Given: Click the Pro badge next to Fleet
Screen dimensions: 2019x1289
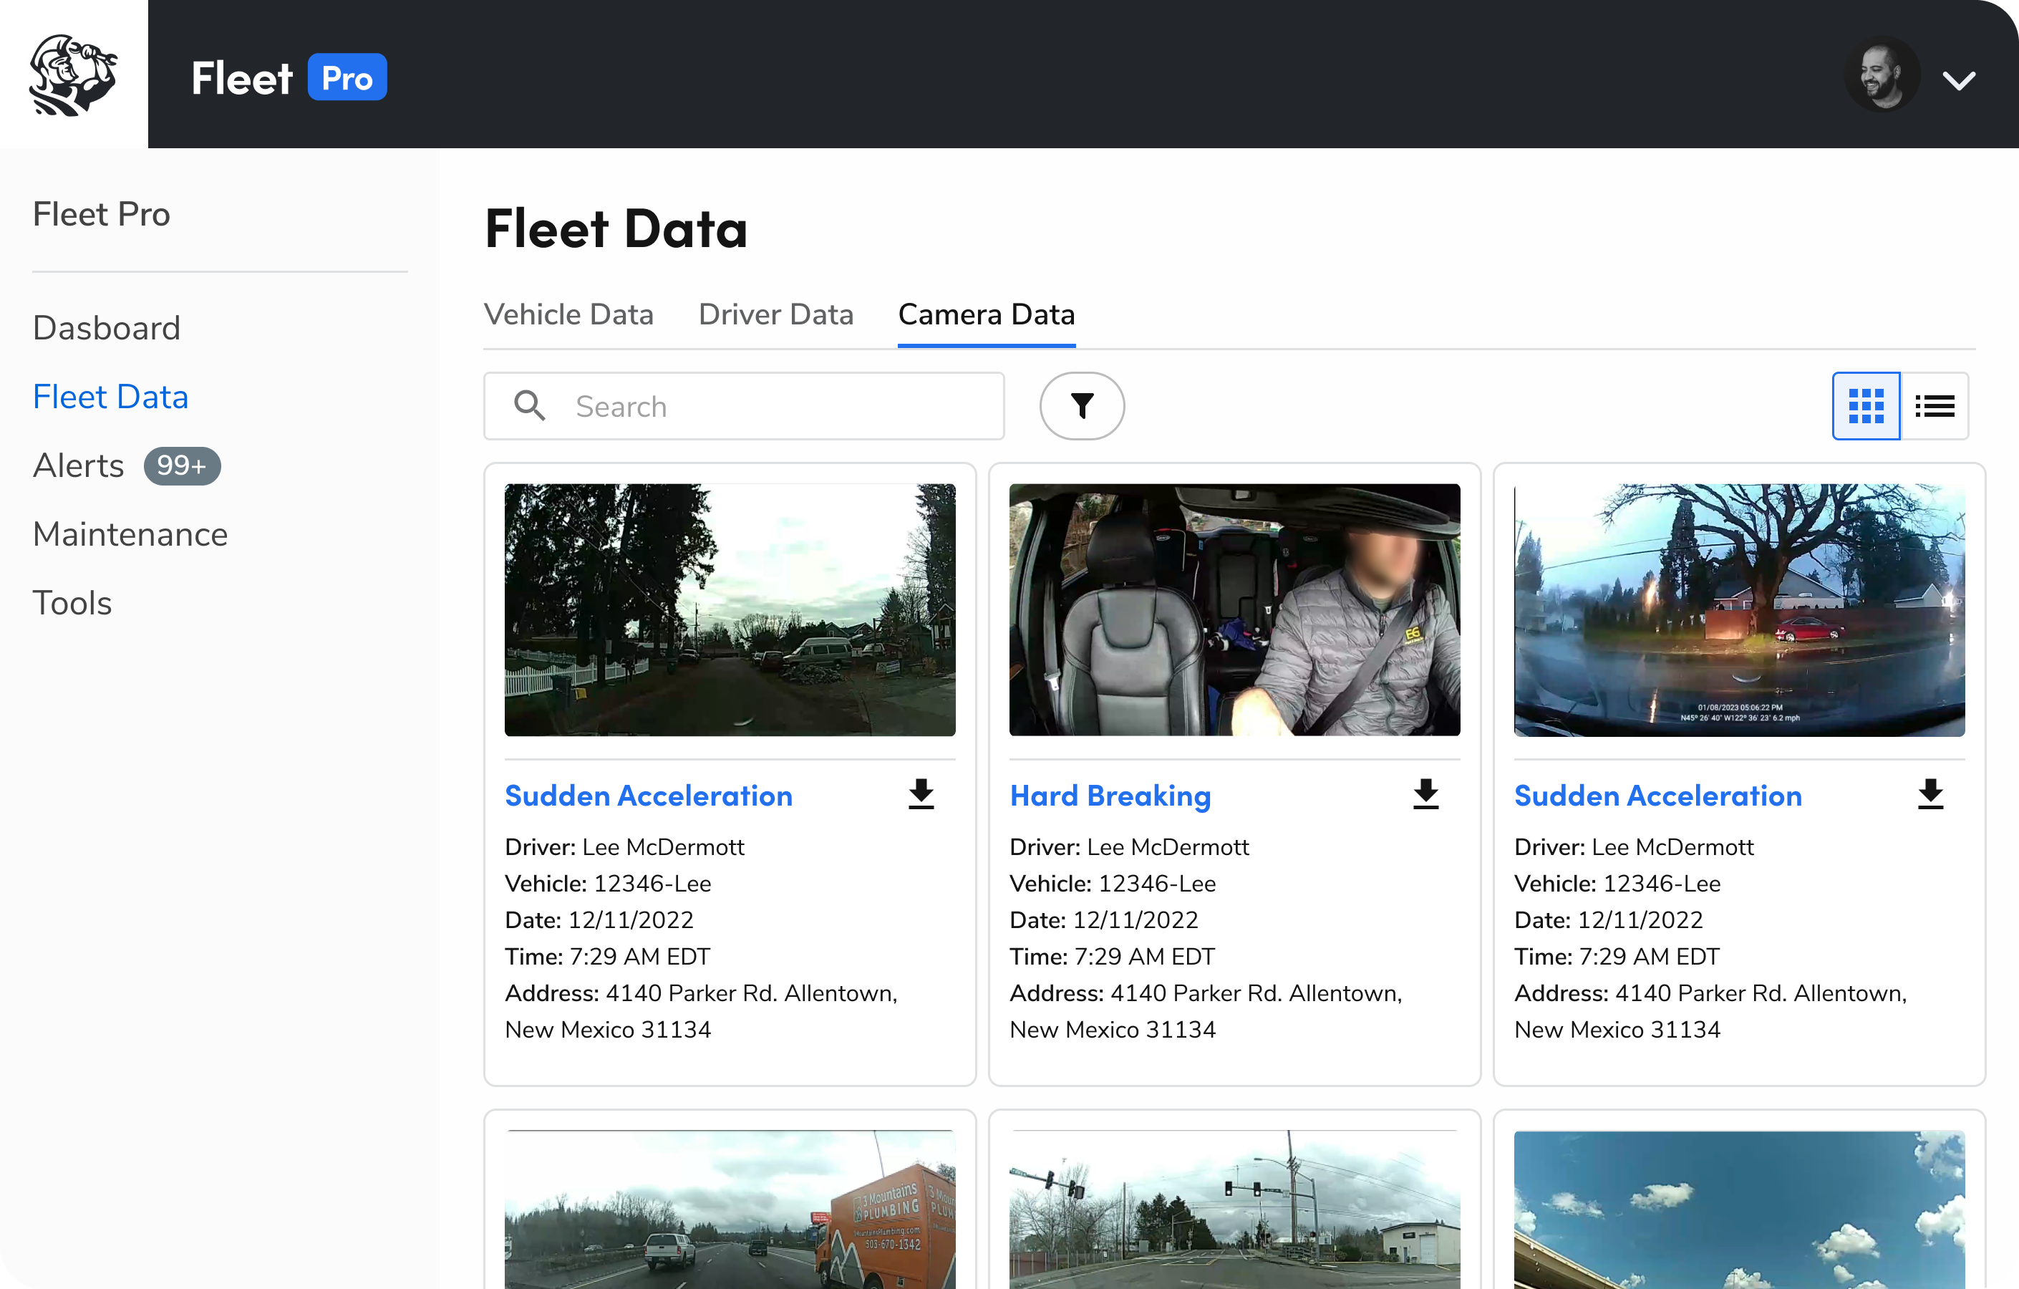Looking at the screenshot, I should point(347,77).
